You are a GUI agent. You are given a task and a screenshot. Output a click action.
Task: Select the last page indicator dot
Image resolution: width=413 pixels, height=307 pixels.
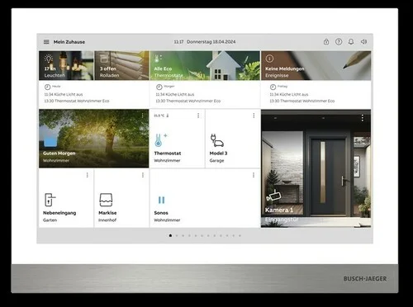(x=240, y=235)
